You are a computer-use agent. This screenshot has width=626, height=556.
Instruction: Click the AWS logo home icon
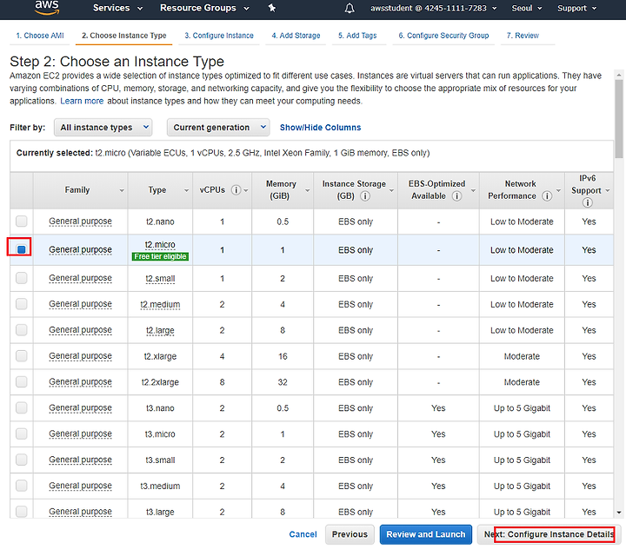(x=47, y=7)
